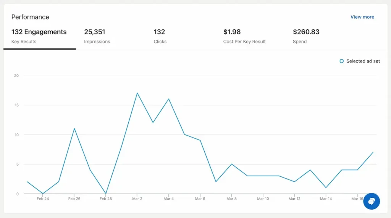Click the Feb 28 zero data point
This screenshot has height=218, width=391.
105,194
